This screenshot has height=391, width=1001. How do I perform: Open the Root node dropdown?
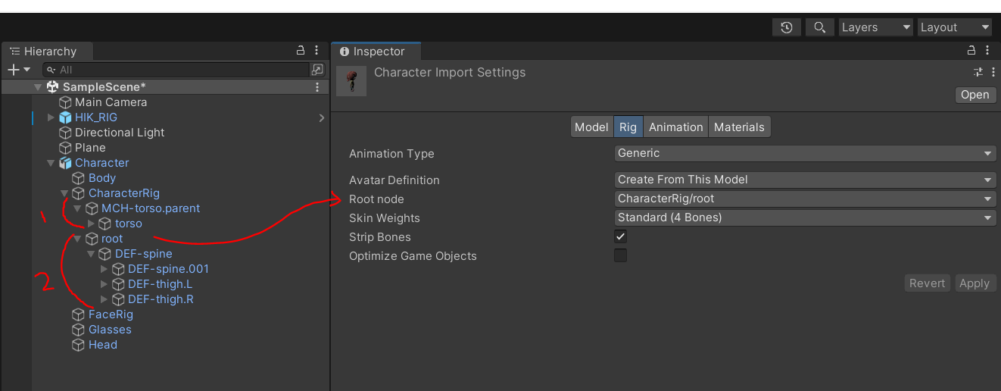tap(804, 199)
